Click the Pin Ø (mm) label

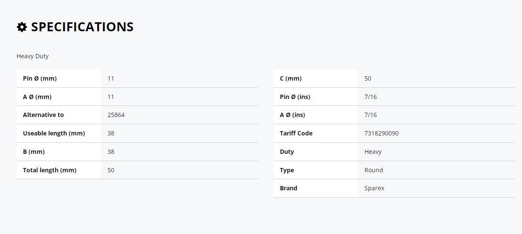tap(40, 78)
